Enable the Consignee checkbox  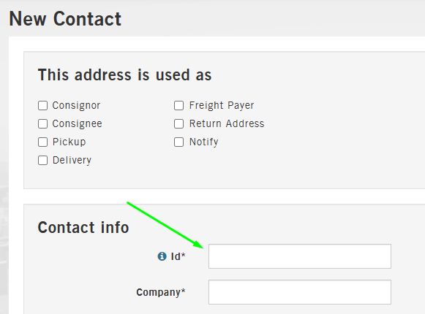43,123
